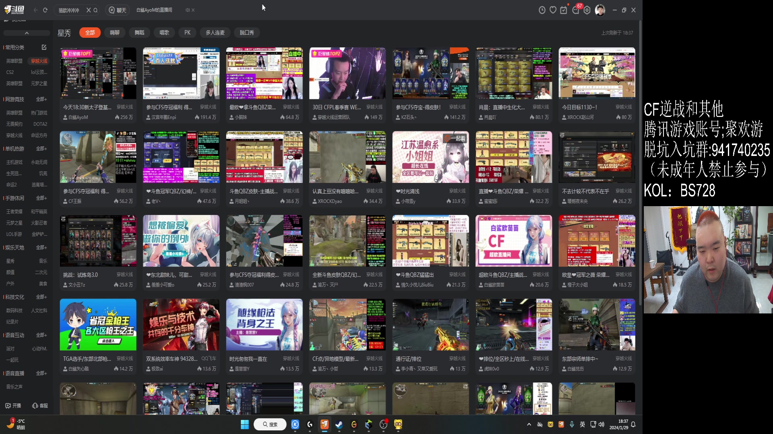The width and height of the screenshot is (773, 434).
Task: Select the PK filter tab
Action: (187, 33)
